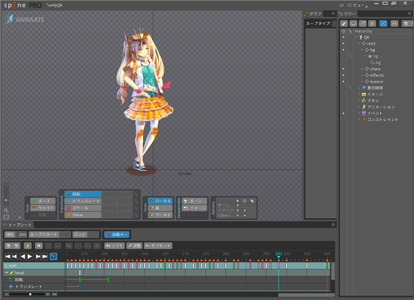This screenshot has width=414, height=300.
Task: Go to previous keyframe
Action: (14, 256)
